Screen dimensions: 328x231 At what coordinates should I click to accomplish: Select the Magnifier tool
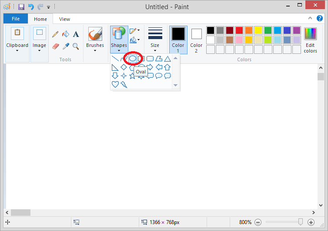[x=76, y=46]
